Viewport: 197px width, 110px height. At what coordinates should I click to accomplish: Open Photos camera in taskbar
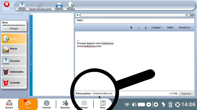pyautogui.click(x=84, y=104)
